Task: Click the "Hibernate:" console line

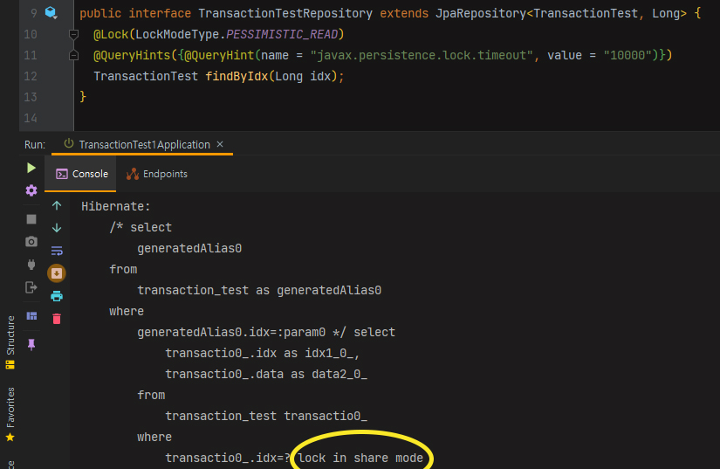Action: point(116,207)
